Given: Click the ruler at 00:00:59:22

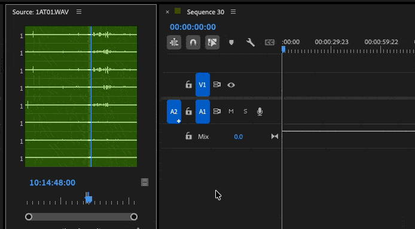Looking at the screenshot, I should (381, 42).
